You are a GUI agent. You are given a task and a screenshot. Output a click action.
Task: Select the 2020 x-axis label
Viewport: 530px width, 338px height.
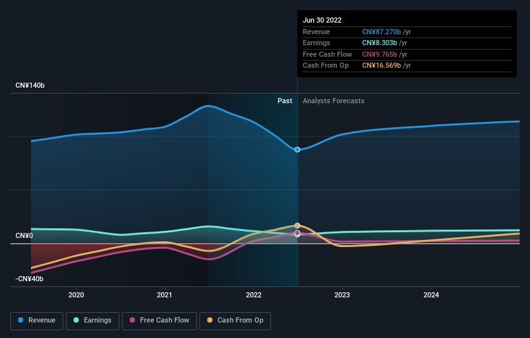pos(76,295)
